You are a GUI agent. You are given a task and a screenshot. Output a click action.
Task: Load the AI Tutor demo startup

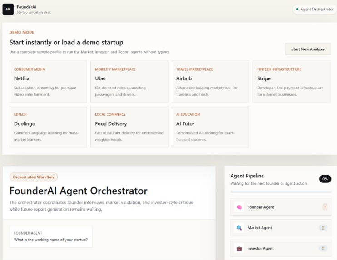pos(210,127)
